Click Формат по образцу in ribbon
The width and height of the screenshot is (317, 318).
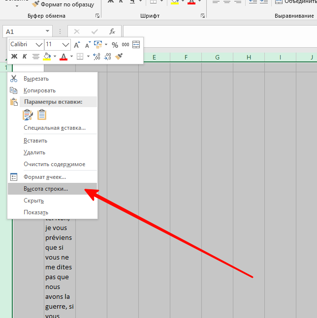click(63, 4)
